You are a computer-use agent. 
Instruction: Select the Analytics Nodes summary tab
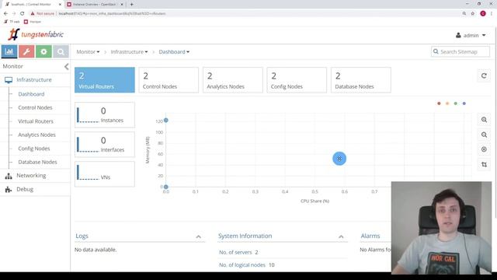[233, 80]
